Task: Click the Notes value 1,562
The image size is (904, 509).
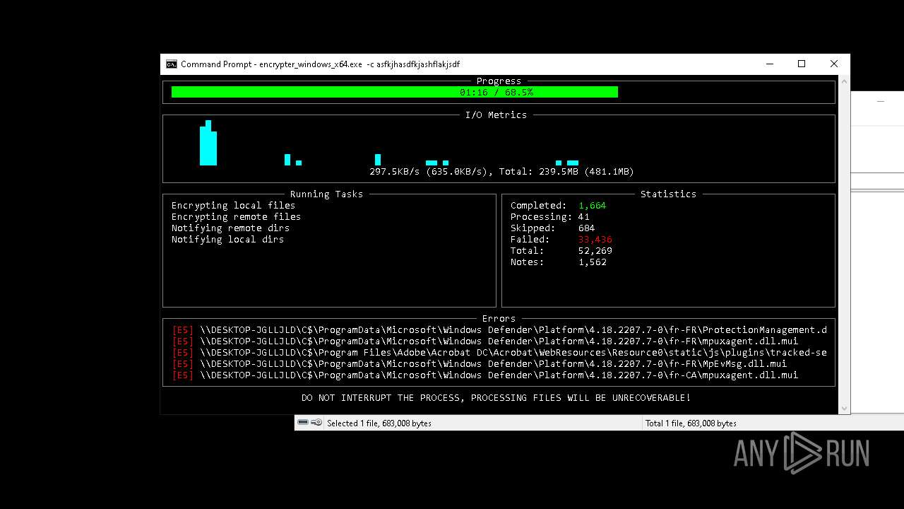Action: pos(593,262)
